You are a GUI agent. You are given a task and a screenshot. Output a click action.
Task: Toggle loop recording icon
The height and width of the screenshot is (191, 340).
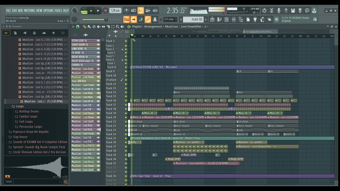click(155, 11)
